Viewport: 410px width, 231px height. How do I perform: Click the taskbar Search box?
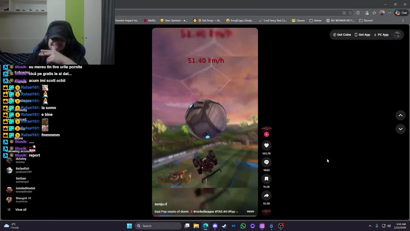[x=158, y=226]
